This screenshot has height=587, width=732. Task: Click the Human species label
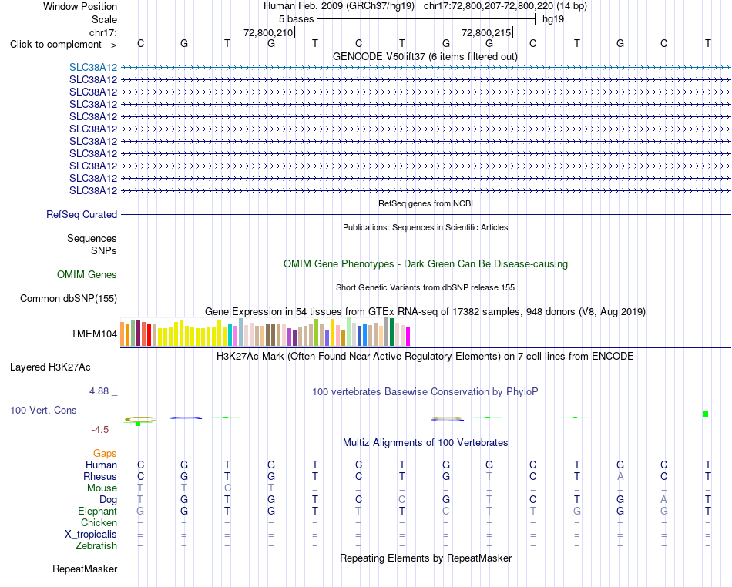coord(101,465)
